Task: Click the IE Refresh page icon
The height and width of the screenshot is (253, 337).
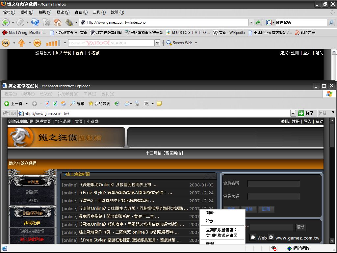Action: tap(55, 103)
